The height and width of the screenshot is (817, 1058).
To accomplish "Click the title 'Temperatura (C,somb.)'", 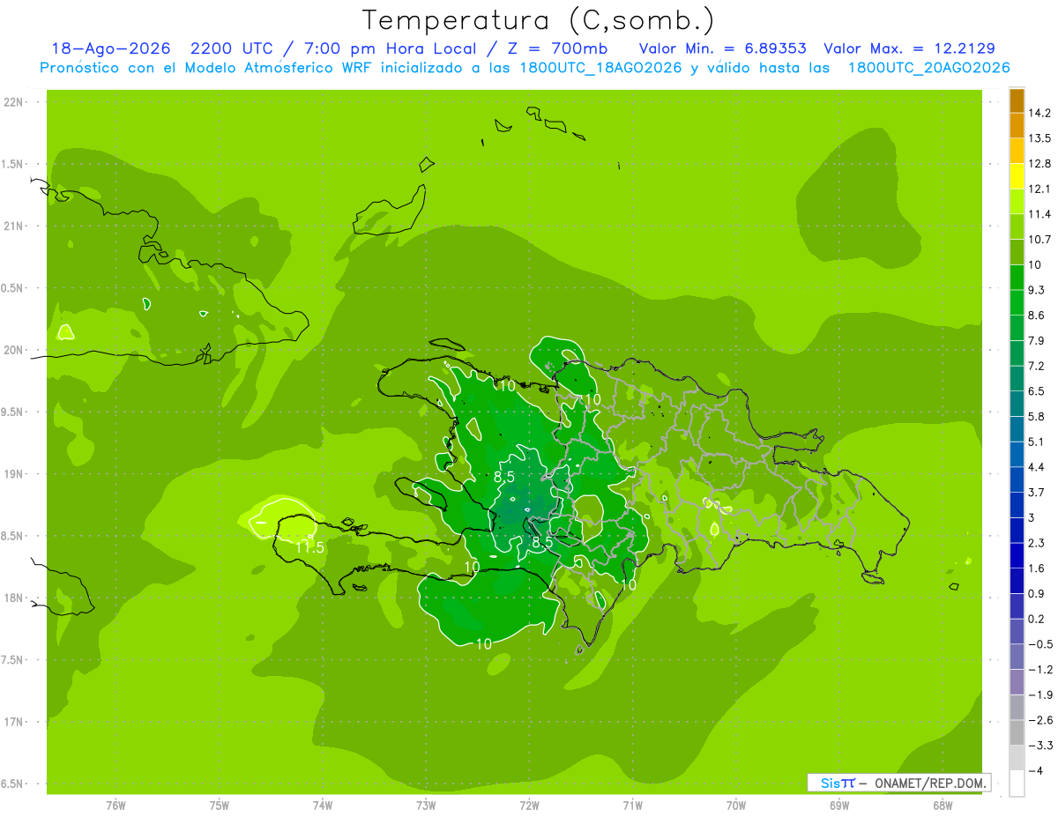I will 538,19.
